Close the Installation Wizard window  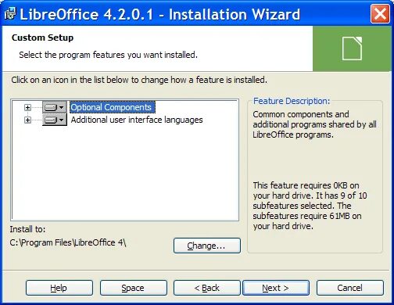pyautogui.click(x=380, y=14)
